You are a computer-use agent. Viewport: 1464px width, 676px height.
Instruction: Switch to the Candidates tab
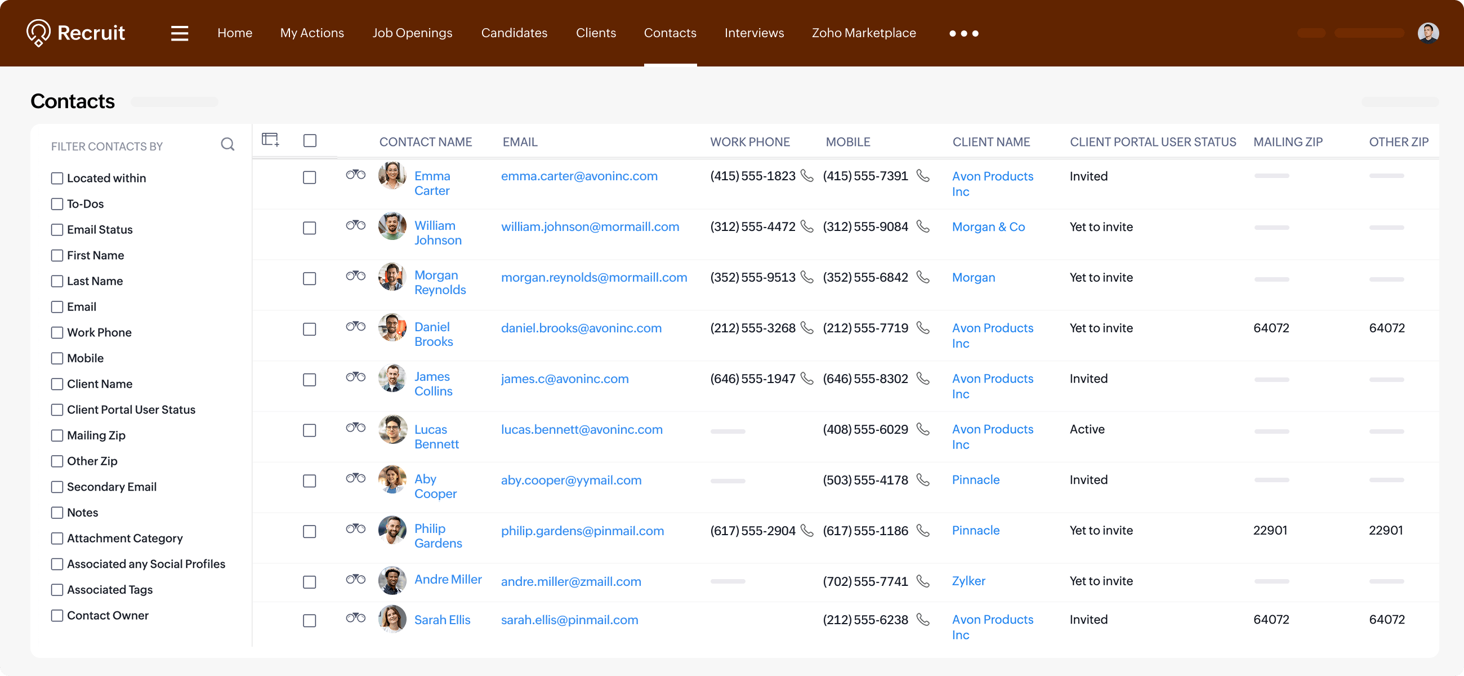point(514,33)
